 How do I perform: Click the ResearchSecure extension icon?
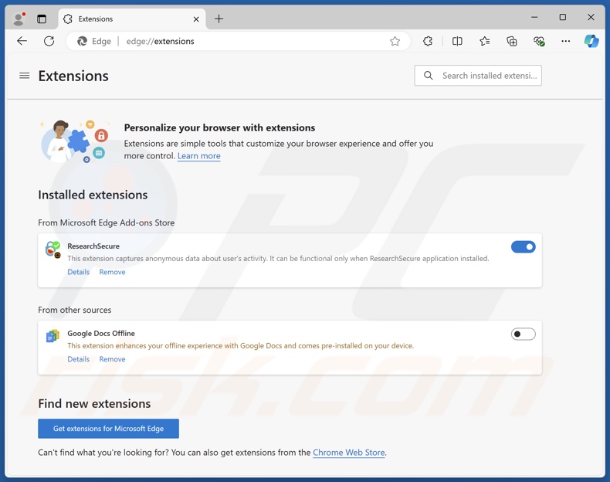click(53, 249)
